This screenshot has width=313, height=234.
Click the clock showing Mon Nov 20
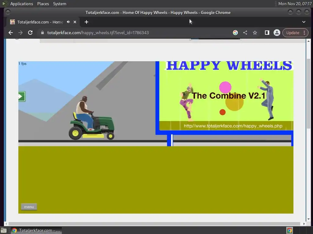[x=295, y=4]
